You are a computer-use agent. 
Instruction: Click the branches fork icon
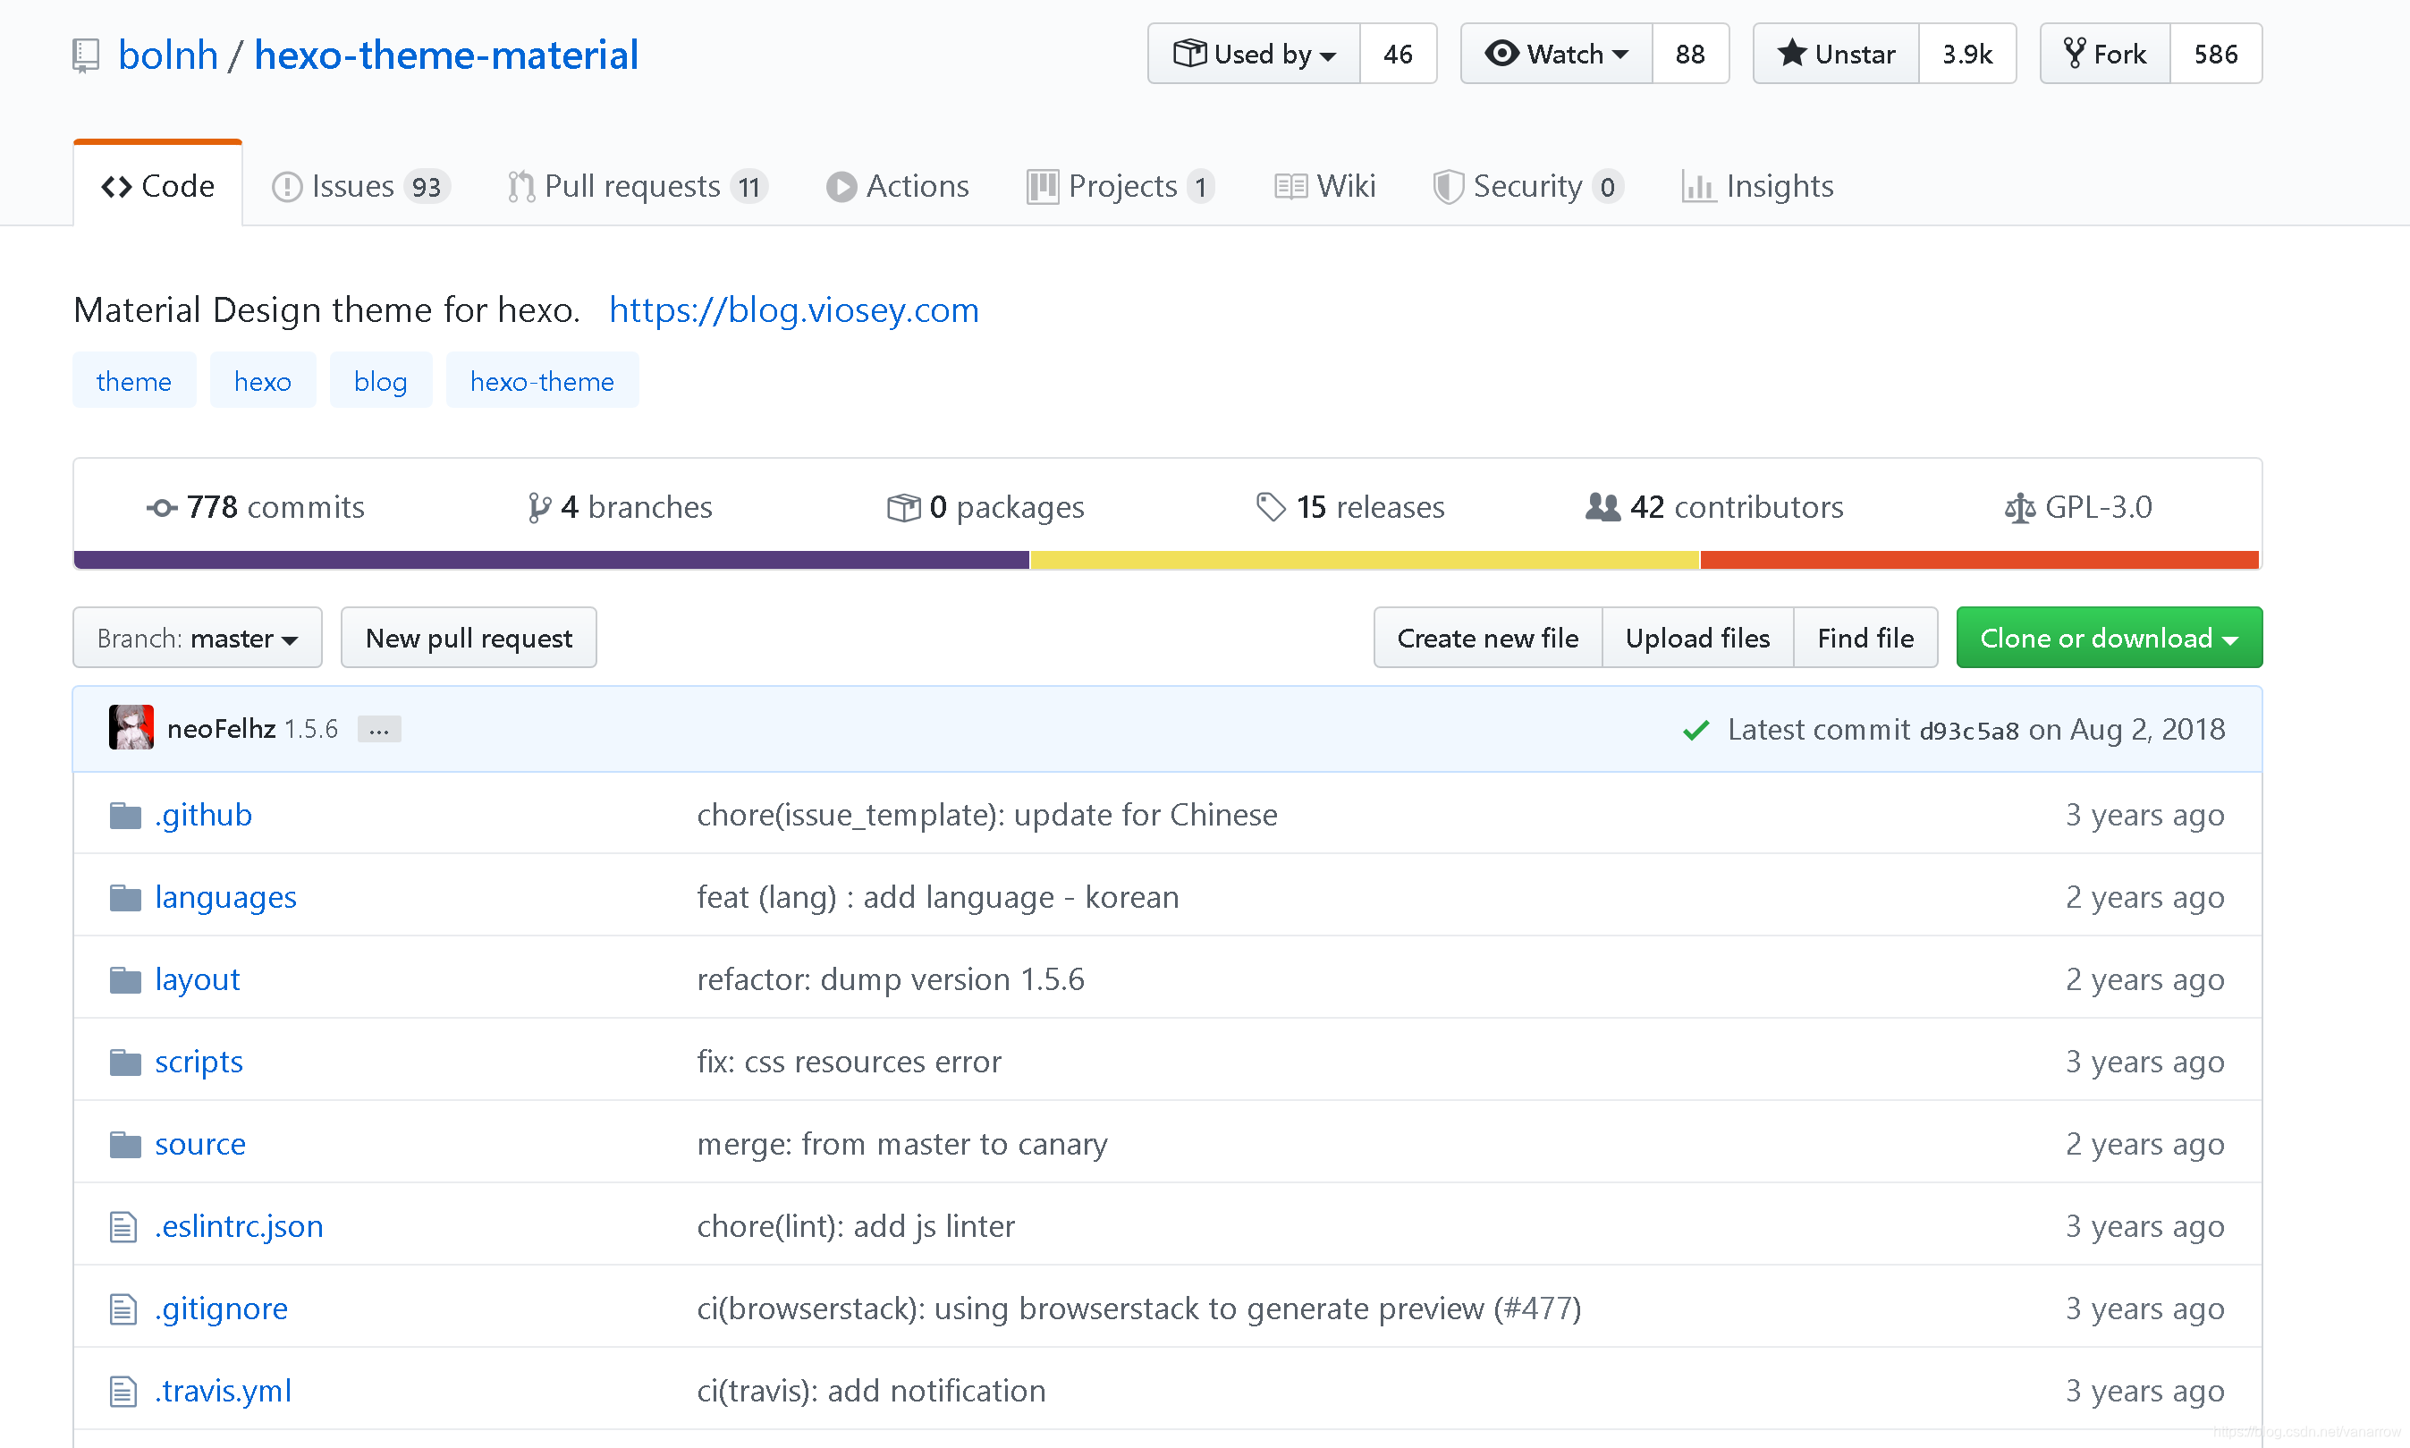pyautogui.click(x=538, y=507)
